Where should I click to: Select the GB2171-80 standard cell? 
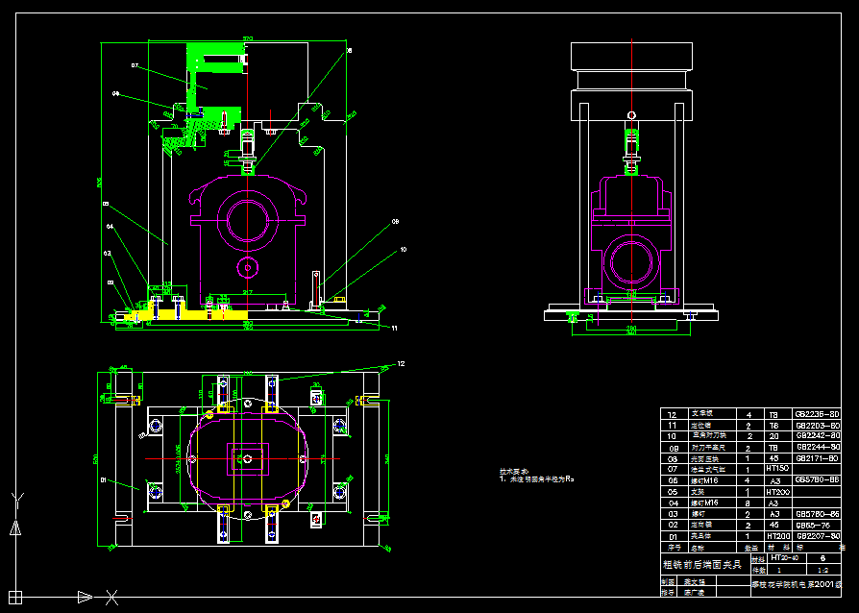[817, 458]
